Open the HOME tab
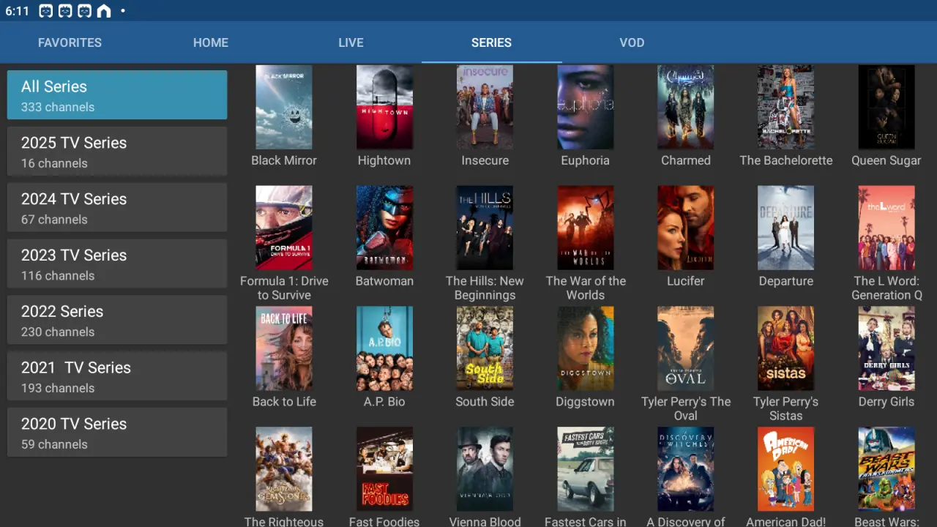The height and width of the screenshot is (527, 937). coord(211,42)
